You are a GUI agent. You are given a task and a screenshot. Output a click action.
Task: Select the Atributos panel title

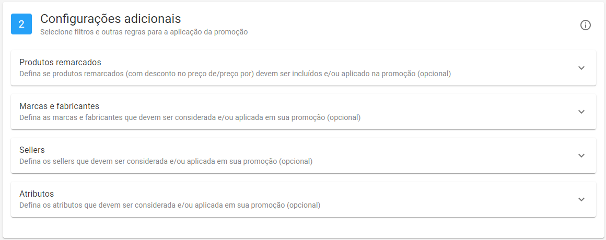click(x=37, y=194)
